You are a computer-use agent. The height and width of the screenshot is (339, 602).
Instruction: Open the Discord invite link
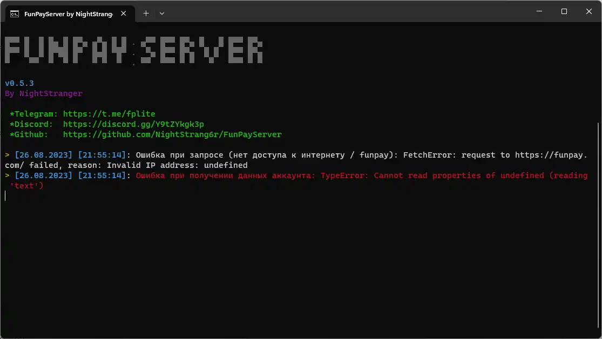[x=133, y=124]
